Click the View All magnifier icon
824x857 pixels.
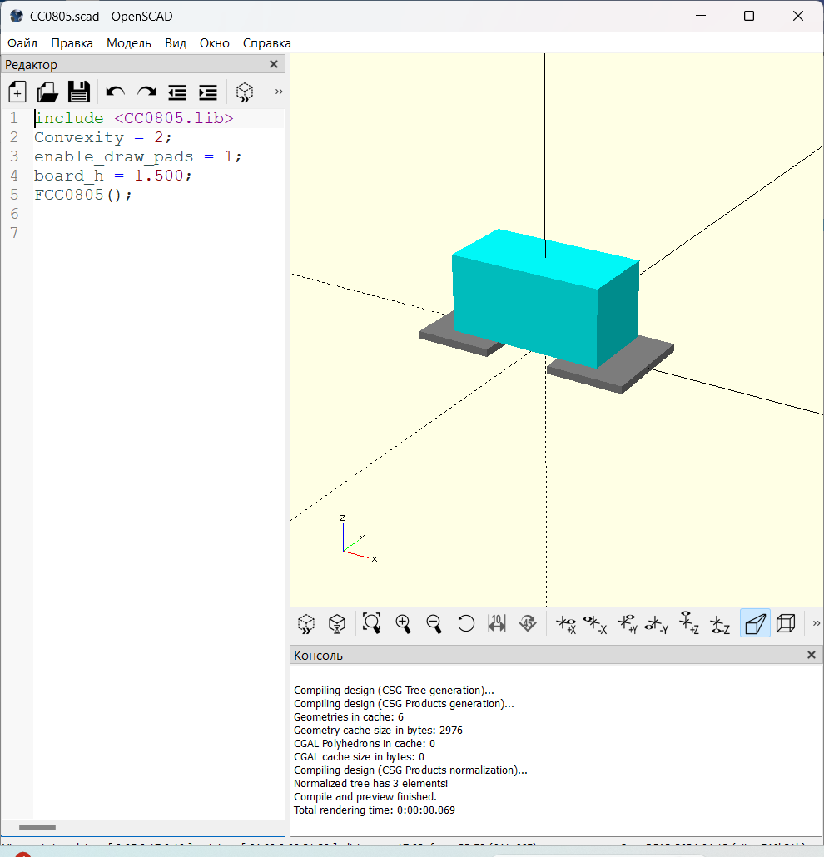pyautogui.click(x=371, y=623)
